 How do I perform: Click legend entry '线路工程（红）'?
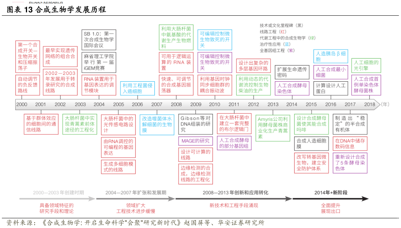point(273,31)
